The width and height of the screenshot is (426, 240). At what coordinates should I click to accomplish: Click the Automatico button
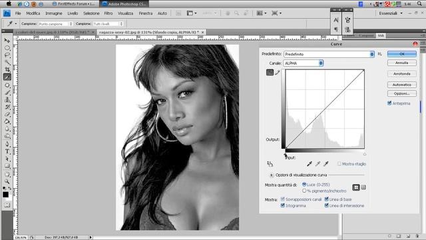click(402, 85)
